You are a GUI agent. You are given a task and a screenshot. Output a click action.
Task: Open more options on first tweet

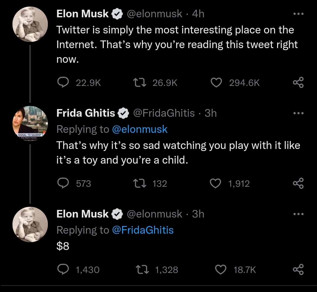tap(298, 14)
